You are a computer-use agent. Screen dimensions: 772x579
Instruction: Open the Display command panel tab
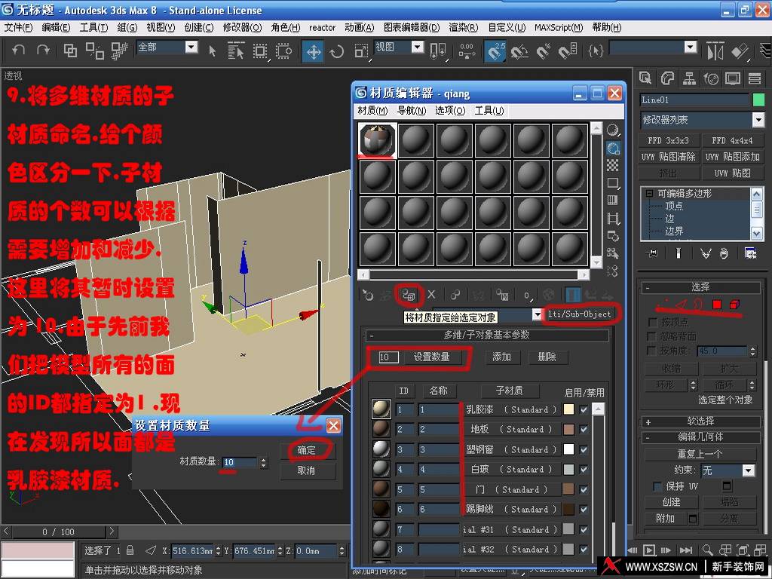click(733, 78)
